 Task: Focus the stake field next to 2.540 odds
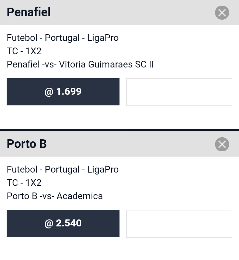coord(179,224)
